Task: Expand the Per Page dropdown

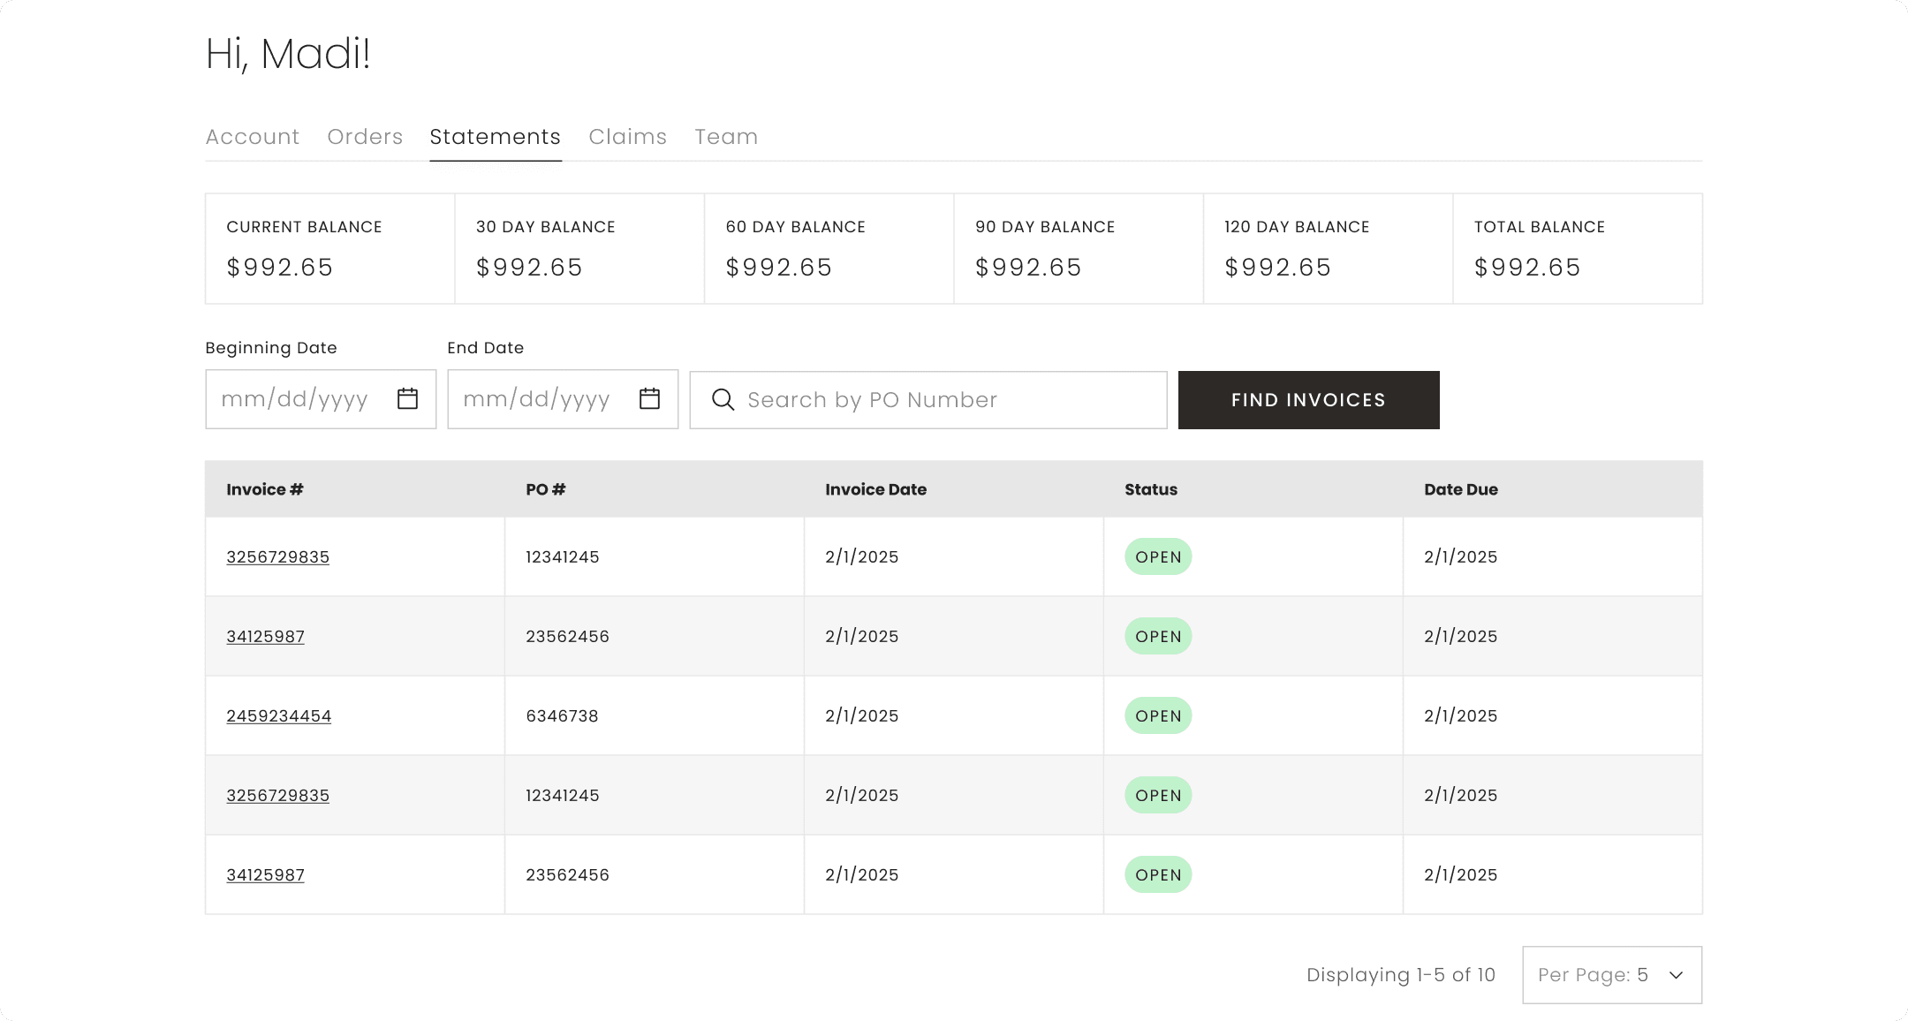Action: click(1610, 974)
